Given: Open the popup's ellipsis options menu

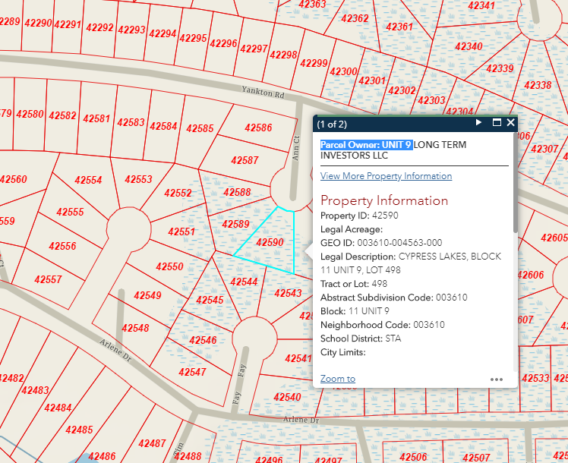Looking at the screenshot, I should (x=497, y=379).
